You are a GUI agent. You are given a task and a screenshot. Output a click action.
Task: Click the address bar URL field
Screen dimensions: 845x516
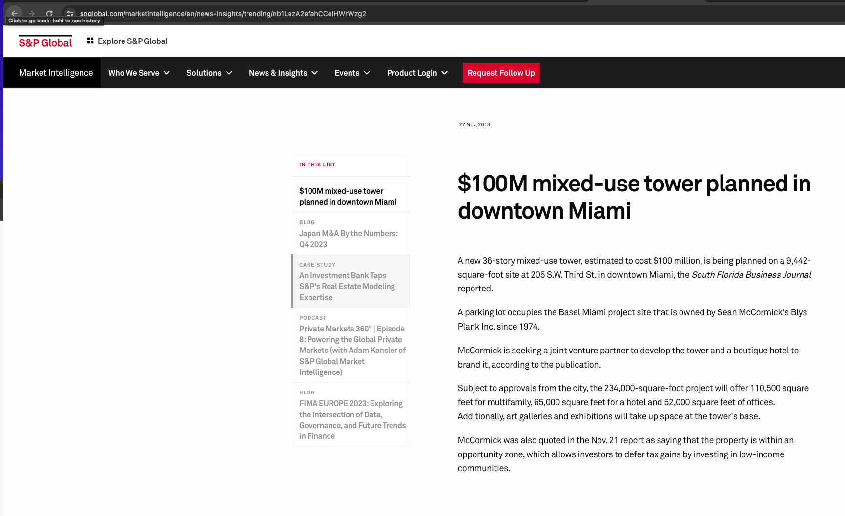(223, 13)
